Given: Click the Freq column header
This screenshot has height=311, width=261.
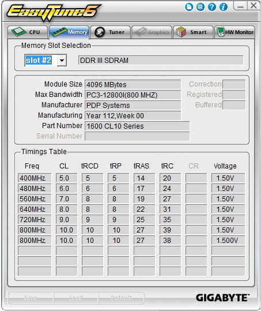Looking at the screenshot, I should 32,166.
